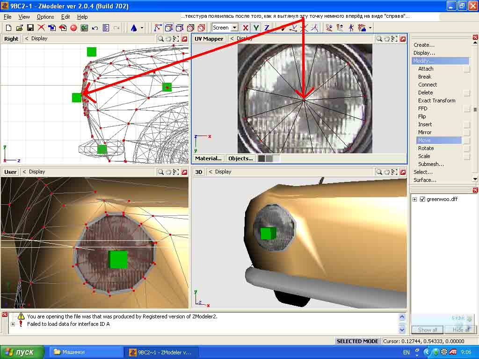Uncheck the greenwoo.dff object checkbox

pyautogui.click(x=422, y=200)
